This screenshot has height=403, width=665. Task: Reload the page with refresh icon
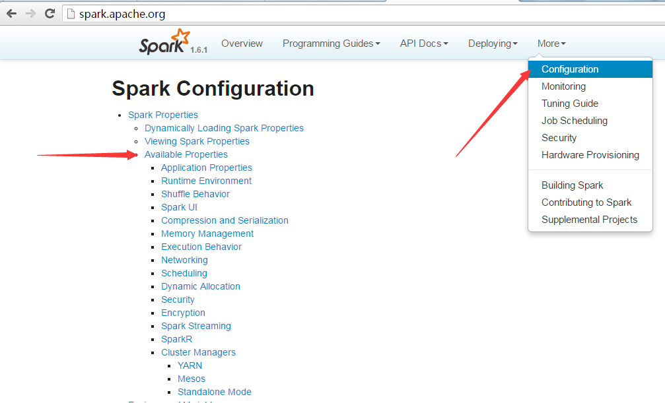(50, 14)
